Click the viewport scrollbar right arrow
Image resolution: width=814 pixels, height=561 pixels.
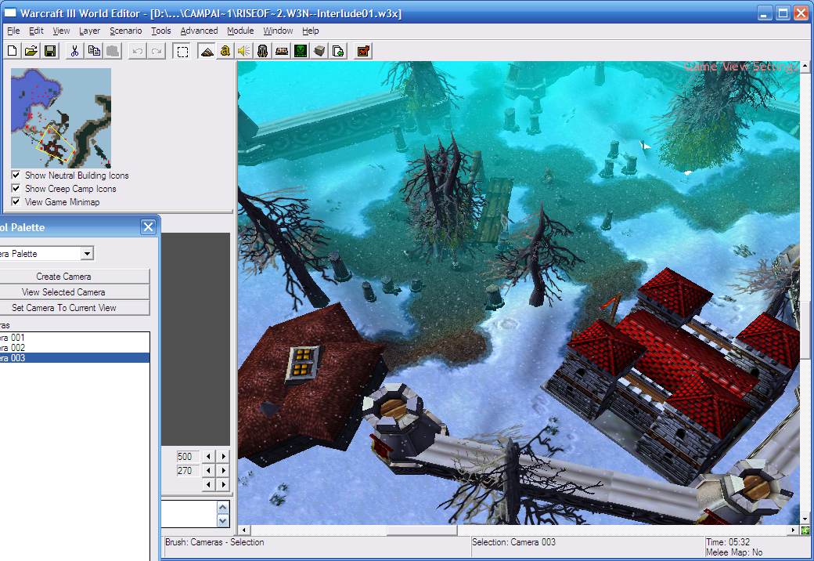point(793,530)
